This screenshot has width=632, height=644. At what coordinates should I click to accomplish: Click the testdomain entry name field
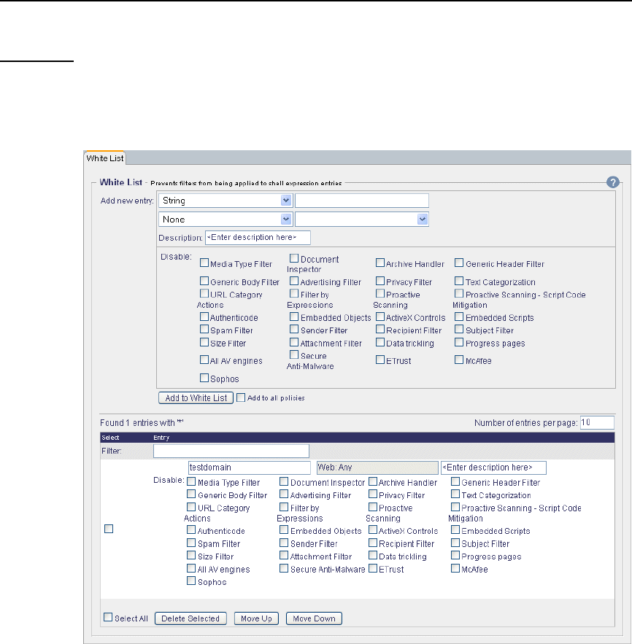click(x=250, y=468)
